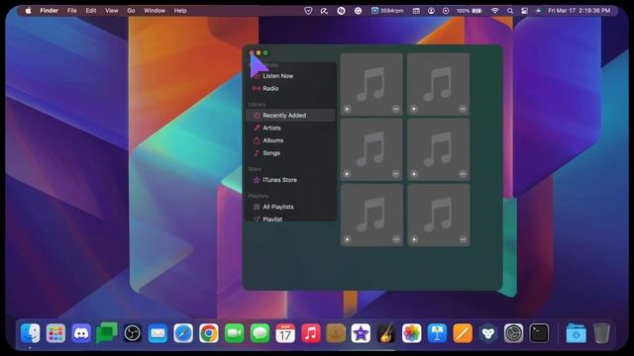This screenshot has width=634, height=356.
Task: Open the Downloads folder in Dock
Action: click(x=577, y=333)
